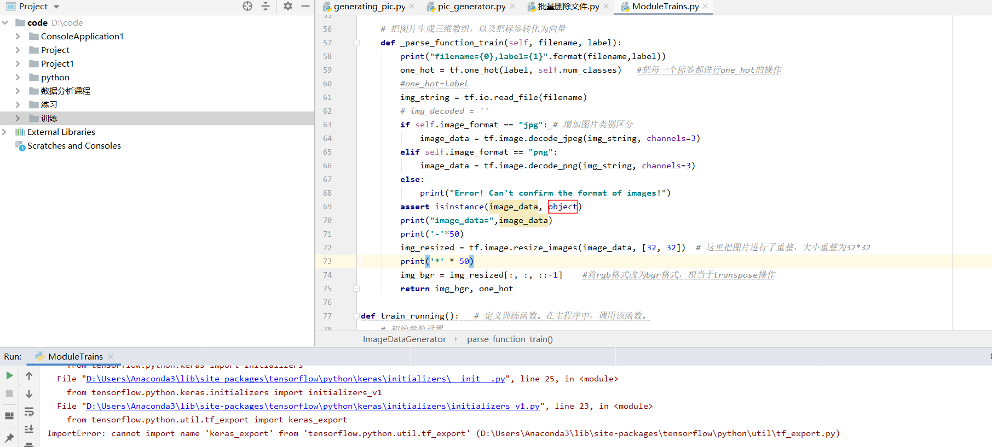
Task: Expand External Libraries node
Action: [5, 132]
